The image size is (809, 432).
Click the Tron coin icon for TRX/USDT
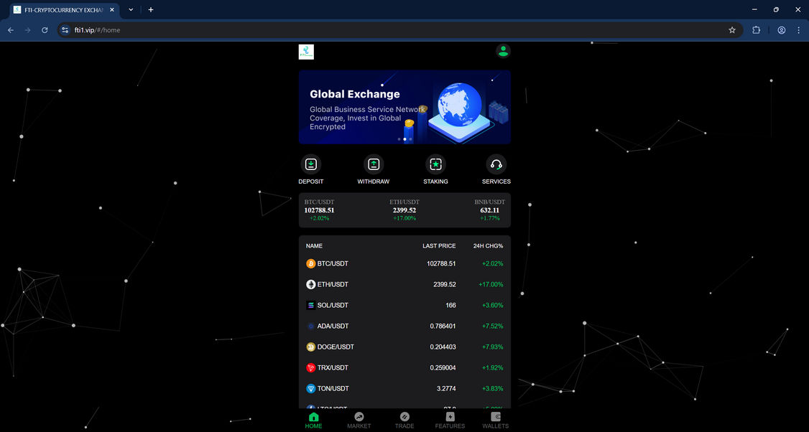(310, 368)
